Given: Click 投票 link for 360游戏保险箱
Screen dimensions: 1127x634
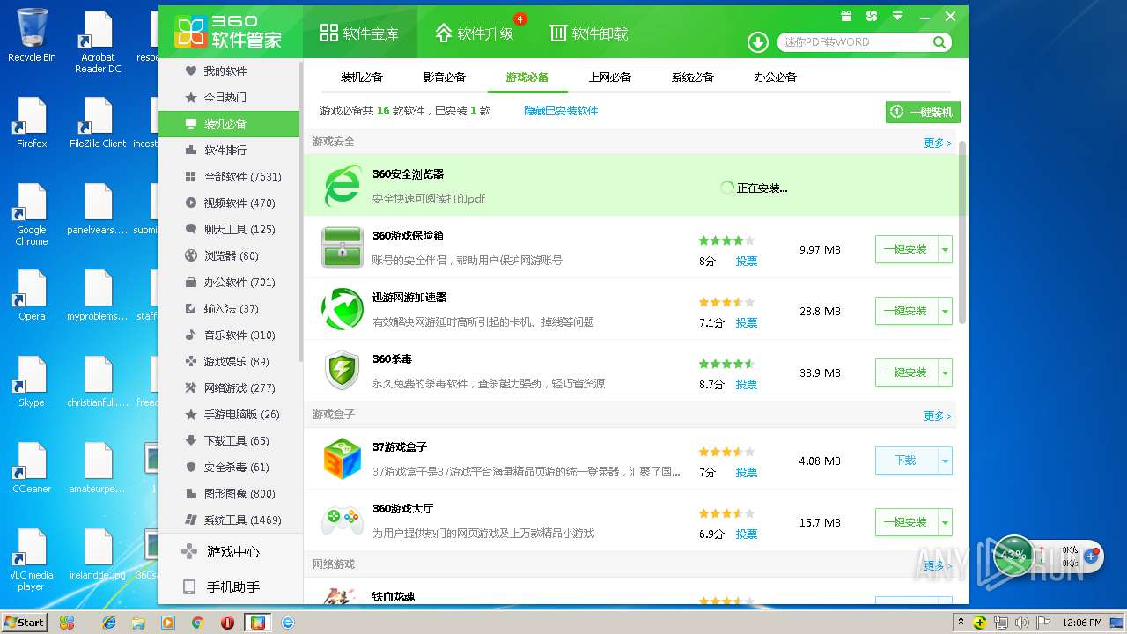Looking at the screenshot, I should click(747, 262).
